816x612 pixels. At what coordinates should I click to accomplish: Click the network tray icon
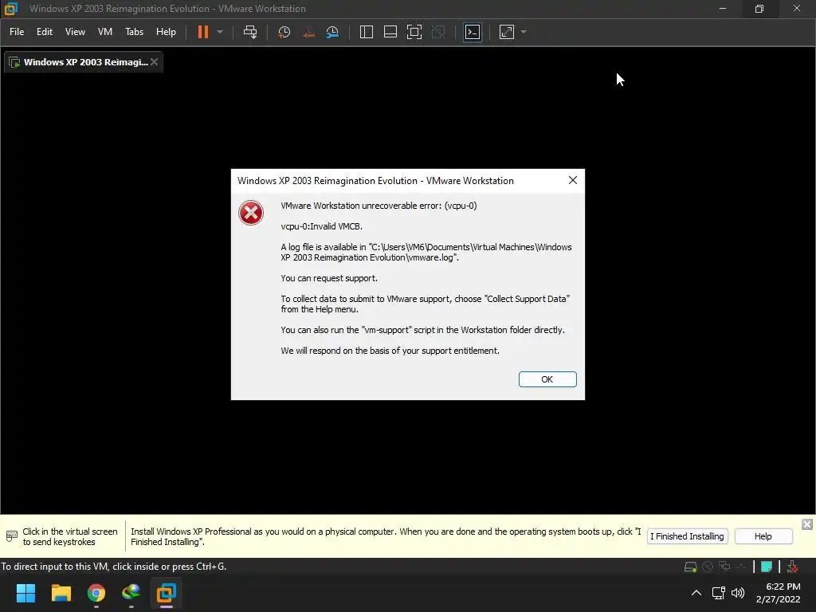[719, 593]
